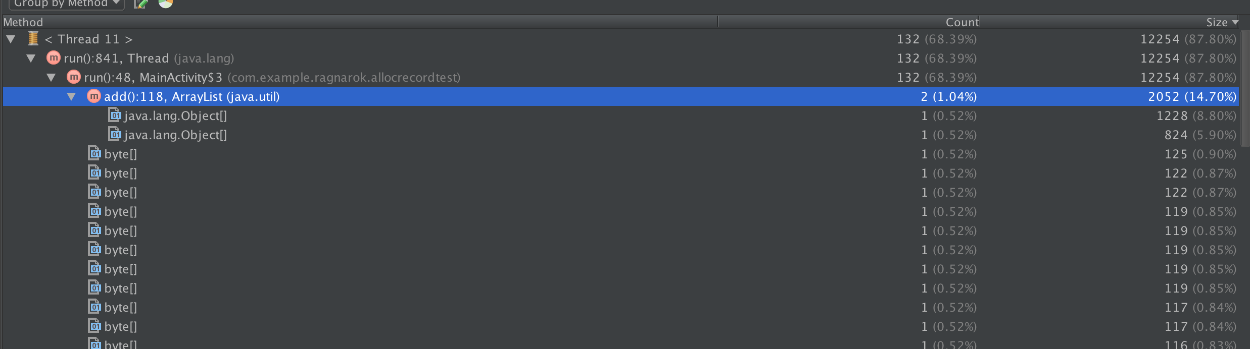Select the first byte[] row sized 117
Screen dimensions: 1250x349
coord(120,307)
